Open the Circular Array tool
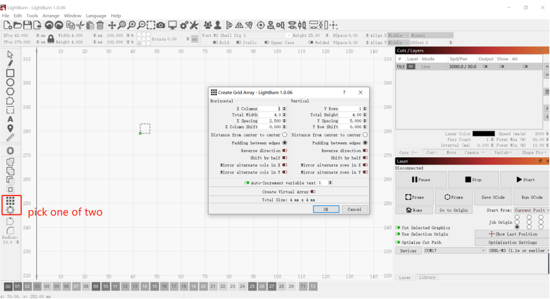The height and width of the screenshot is (299, 550). point(10,210)
